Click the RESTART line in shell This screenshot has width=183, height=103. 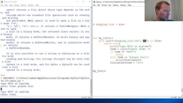point(45,80)
